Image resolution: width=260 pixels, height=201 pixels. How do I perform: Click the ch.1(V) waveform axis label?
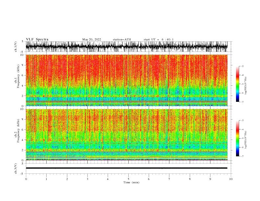pyautogui.click(x=16, y=47)
